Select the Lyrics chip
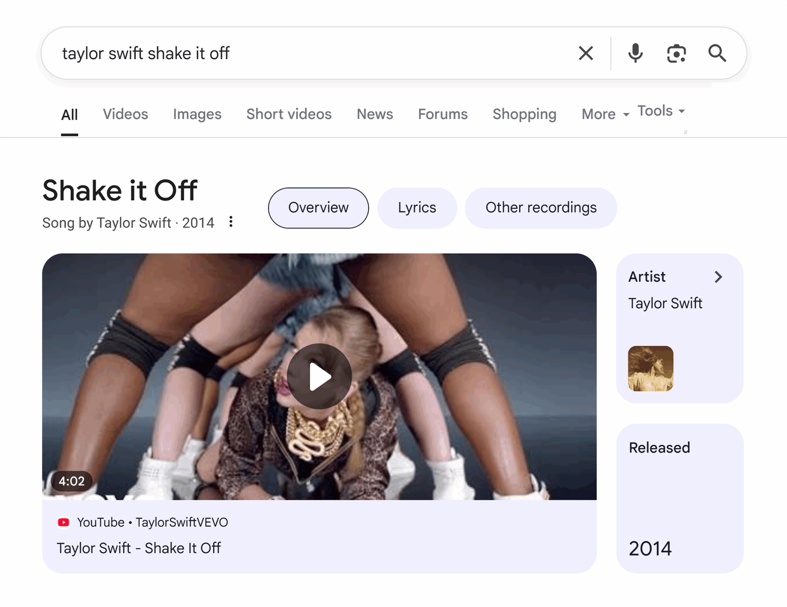Screen dimensions: 787x607 [x=417, y=208]
